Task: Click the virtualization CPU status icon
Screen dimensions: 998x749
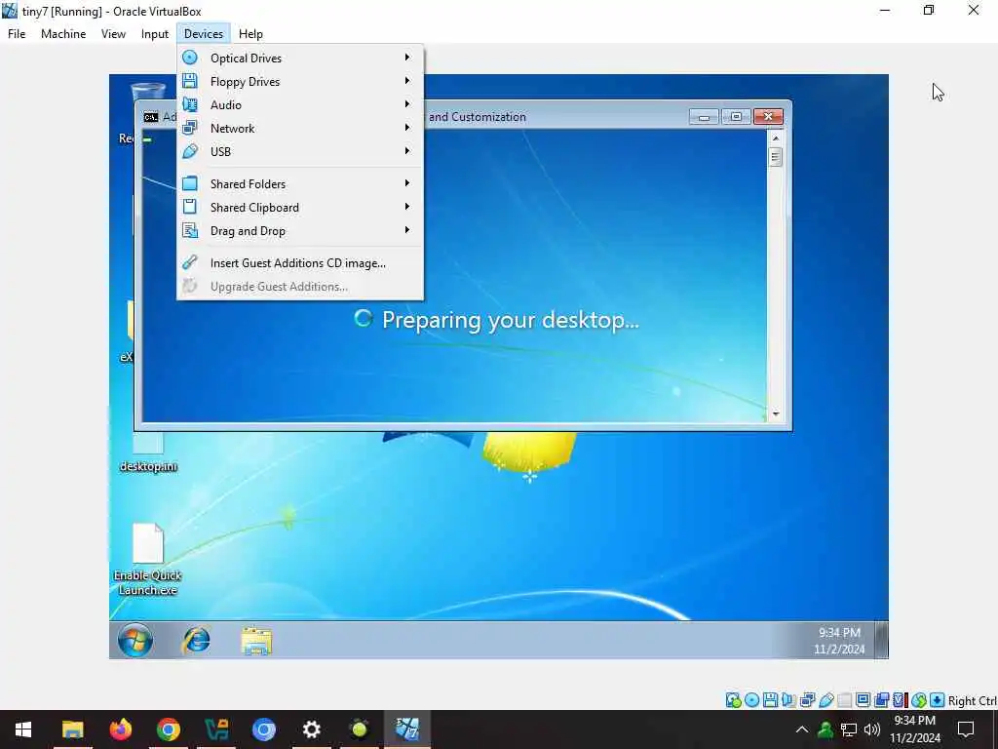Action: tap(900, 700)
